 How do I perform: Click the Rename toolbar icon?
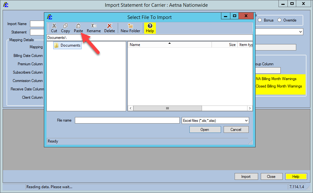pyautogui.click(x=94, y=26)
